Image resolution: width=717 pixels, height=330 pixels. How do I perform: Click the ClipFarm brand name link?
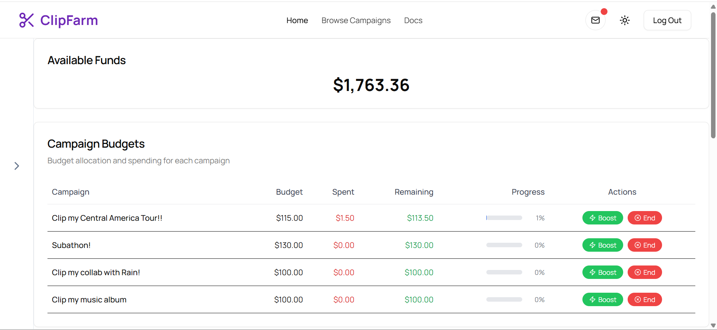[x=69, y=20]
